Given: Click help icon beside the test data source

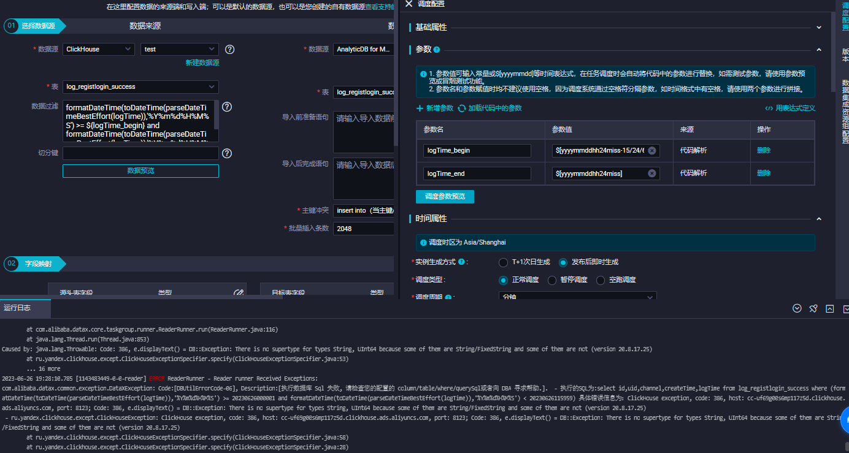Looking at the screenshot, I should click(230, 49).
